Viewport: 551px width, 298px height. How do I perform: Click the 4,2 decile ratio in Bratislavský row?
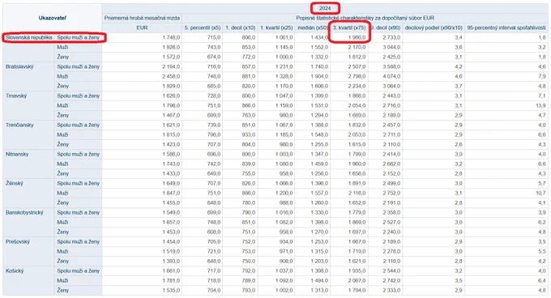click(x=459, y=66)
